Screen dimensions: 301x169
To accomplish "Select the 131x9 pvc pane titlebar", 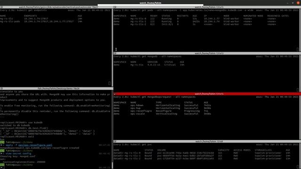I will 207,141.
